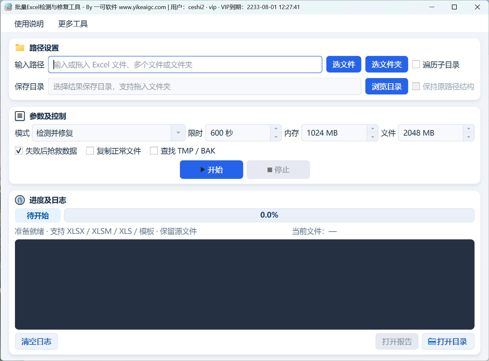The width and height of the screenshot is (489, 361).
Task: Click the 待开始 status label
Action: [x=38, y=215]
